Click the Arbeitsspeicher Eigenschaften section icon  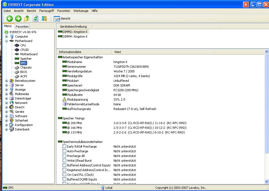60,57
